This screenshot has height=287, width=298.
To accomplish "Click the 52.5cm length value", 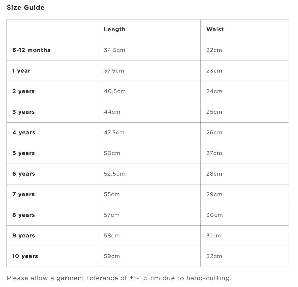I will pyautogui.click(x=114, y=174).
